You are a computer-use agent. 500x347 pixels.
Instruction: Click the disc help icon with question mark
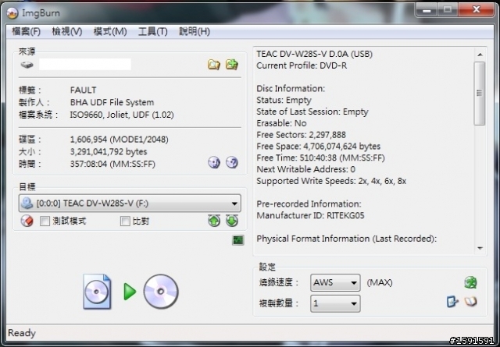pyautogui.click(x=232, y=162)
